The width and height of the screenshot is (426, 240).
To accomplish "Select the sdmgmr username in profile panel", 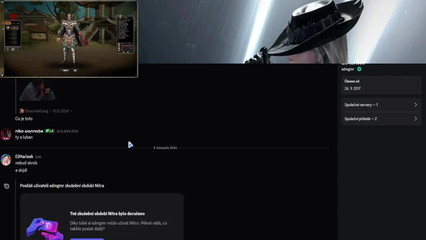I will 348,69.
